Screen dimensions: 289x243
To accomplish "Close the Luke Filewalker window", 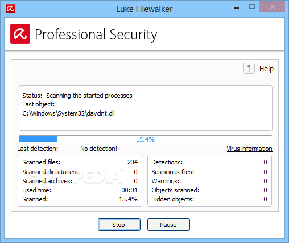I will pyautogui.click(x=273, y=6).
